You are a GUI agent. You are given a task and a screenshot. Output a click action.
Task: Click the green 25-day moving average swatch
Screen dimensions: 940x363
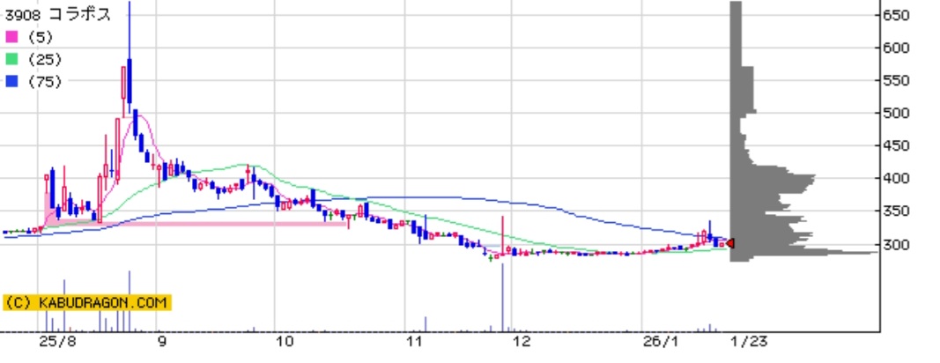click(11, 59)
